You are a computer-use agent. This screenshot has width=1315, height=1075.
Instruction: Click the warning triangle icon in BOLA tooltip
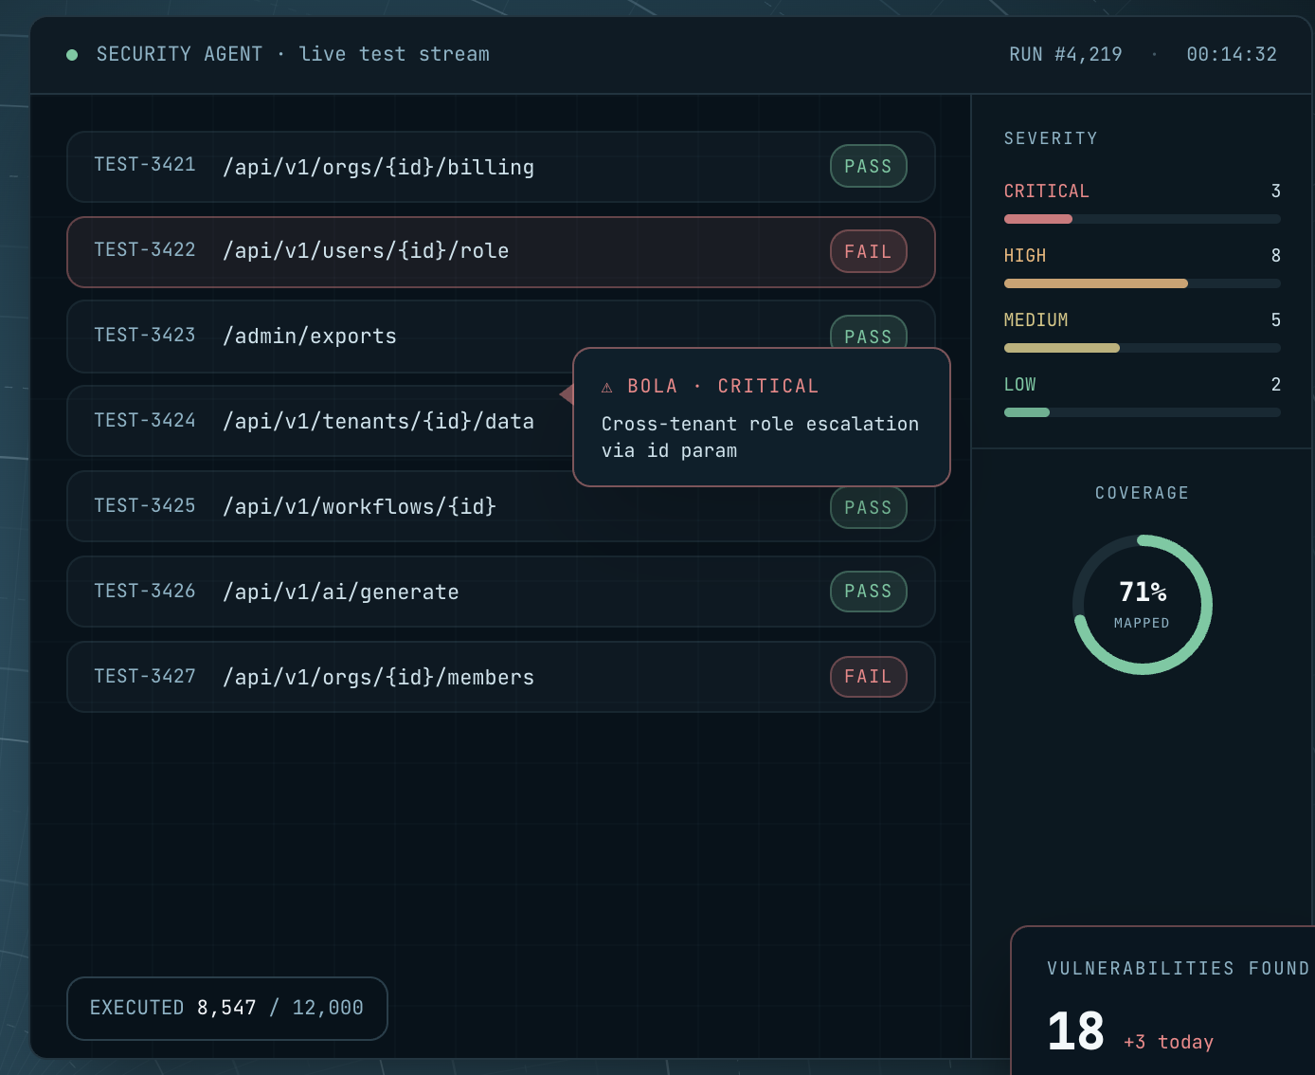(x=607, y=387)
